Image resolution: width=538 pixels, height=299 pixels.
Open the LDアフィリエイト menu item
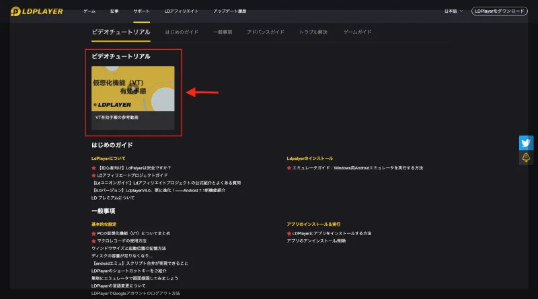pos(181,11)
